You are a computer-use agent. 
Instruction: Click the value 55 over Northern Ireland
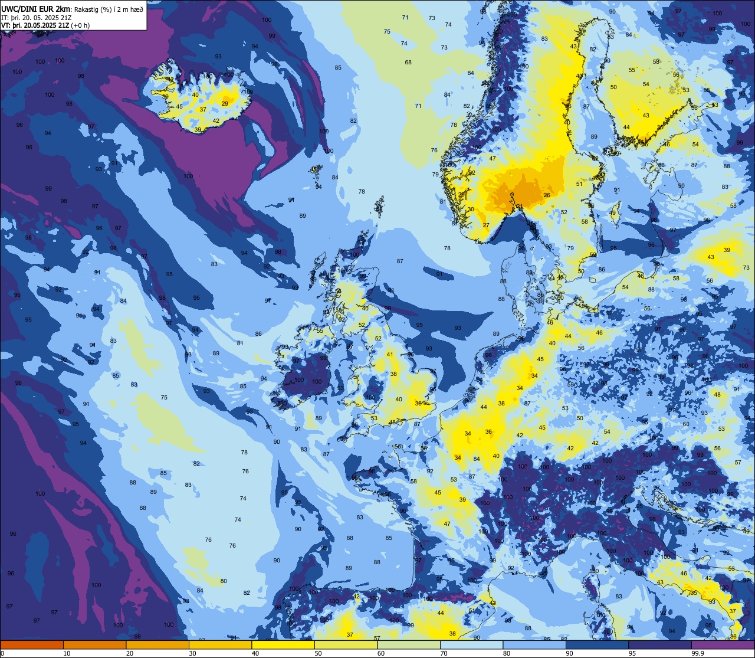(320, 330)
